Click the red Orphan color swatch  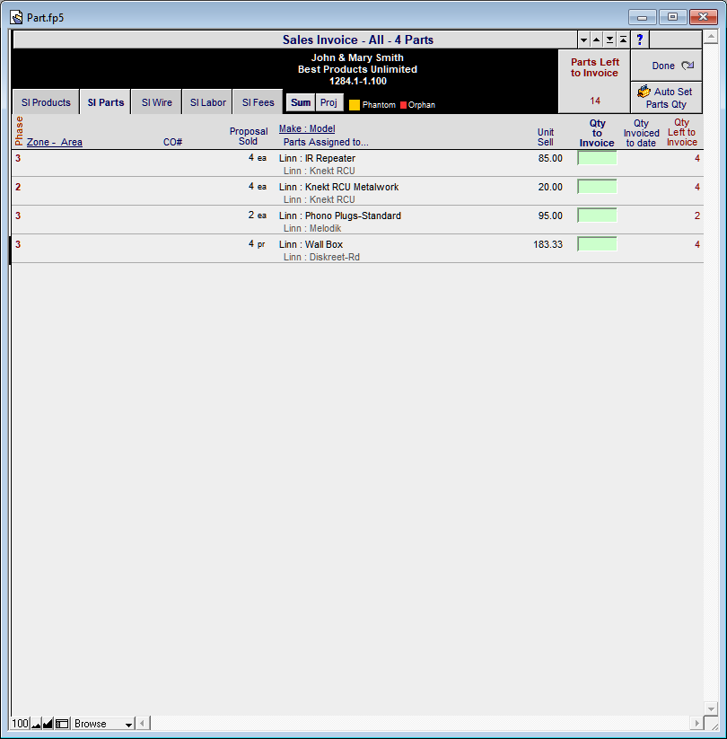click(x=403, y=105)
